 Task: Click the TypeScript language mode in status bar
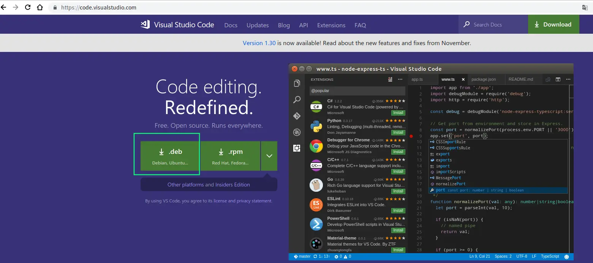[550, 257]
